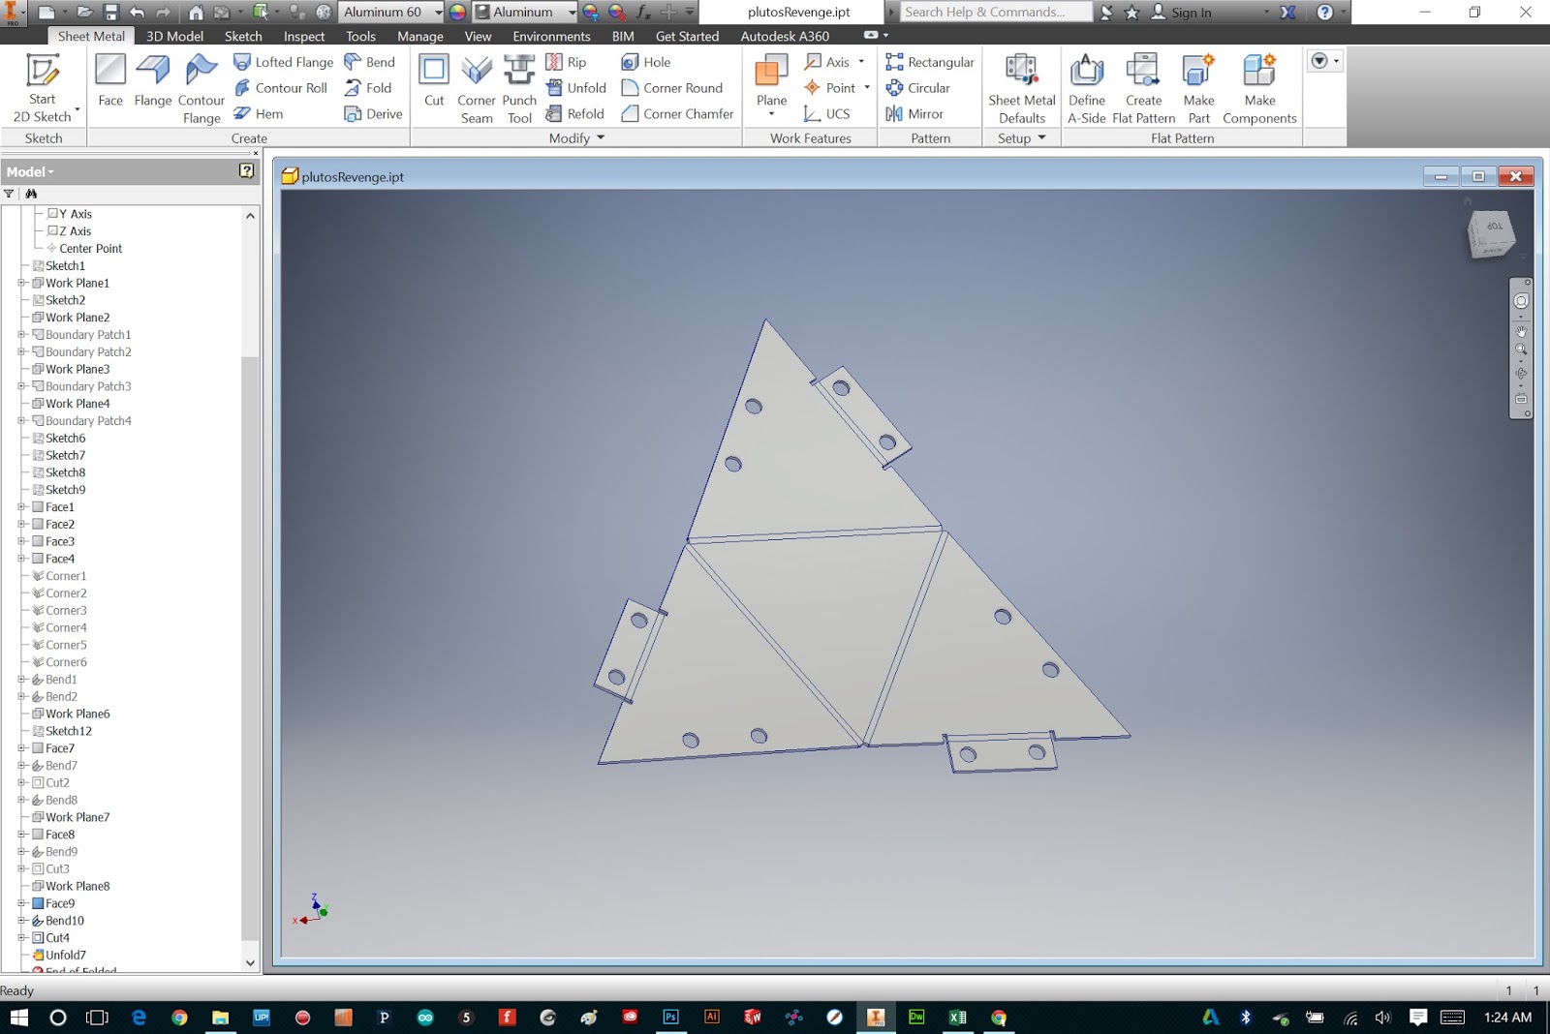Click the appearance color wheel icon
The width and height of the screenshot is (1550, 1034).
[457, 13]
